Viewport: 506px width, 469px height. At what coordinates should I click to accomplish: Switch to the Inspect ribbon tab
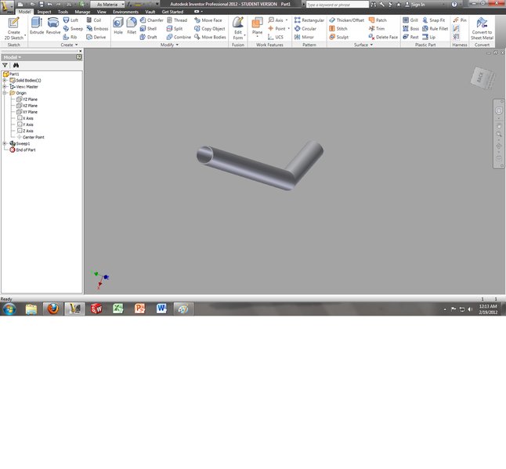point(44,12)
